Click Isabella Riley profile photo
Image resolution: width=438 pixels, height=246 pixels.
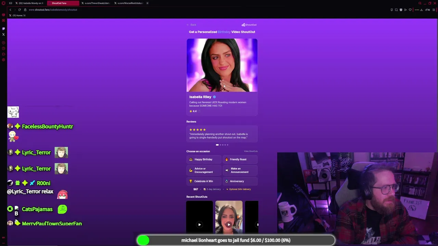(222, 65)
